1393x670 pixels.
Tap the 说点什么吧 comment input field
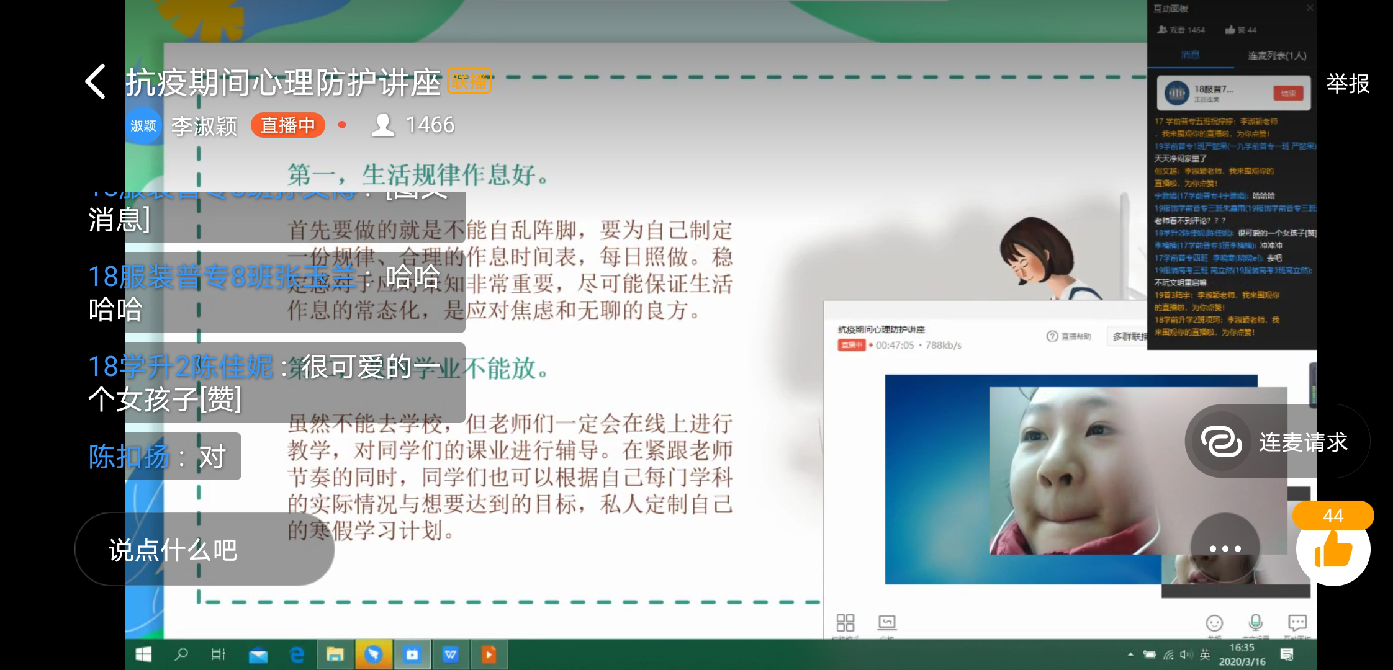click(205, 550)
